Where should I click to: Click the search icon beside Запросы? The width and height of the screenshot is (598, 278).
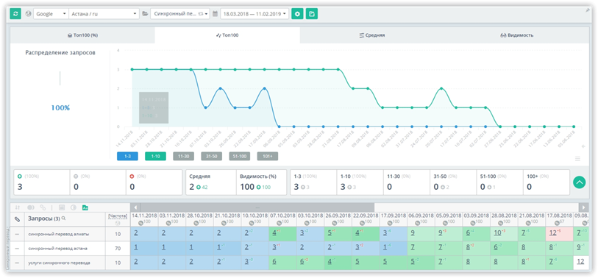[x=64, y=219]
